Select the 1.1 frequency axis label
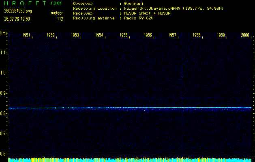The image size is (255, 162). coord(4,53)
